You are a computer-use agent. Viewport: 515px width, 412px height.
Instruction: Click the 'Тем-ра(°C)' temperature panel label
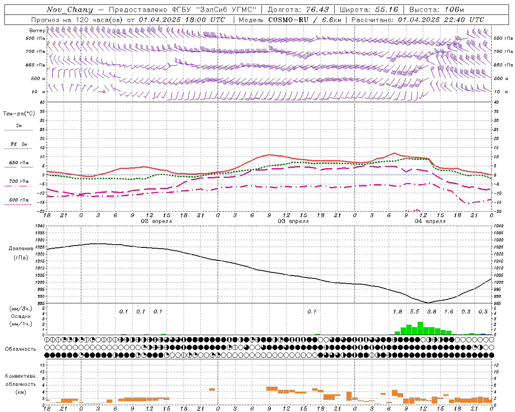pos(19,114)
